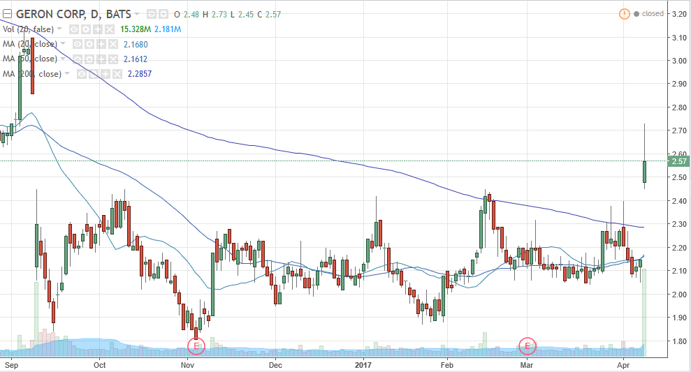Click the C 2.57 close value
Image resolution: width=691 pixels, height=372 pixels.
(x=269, y=15)
